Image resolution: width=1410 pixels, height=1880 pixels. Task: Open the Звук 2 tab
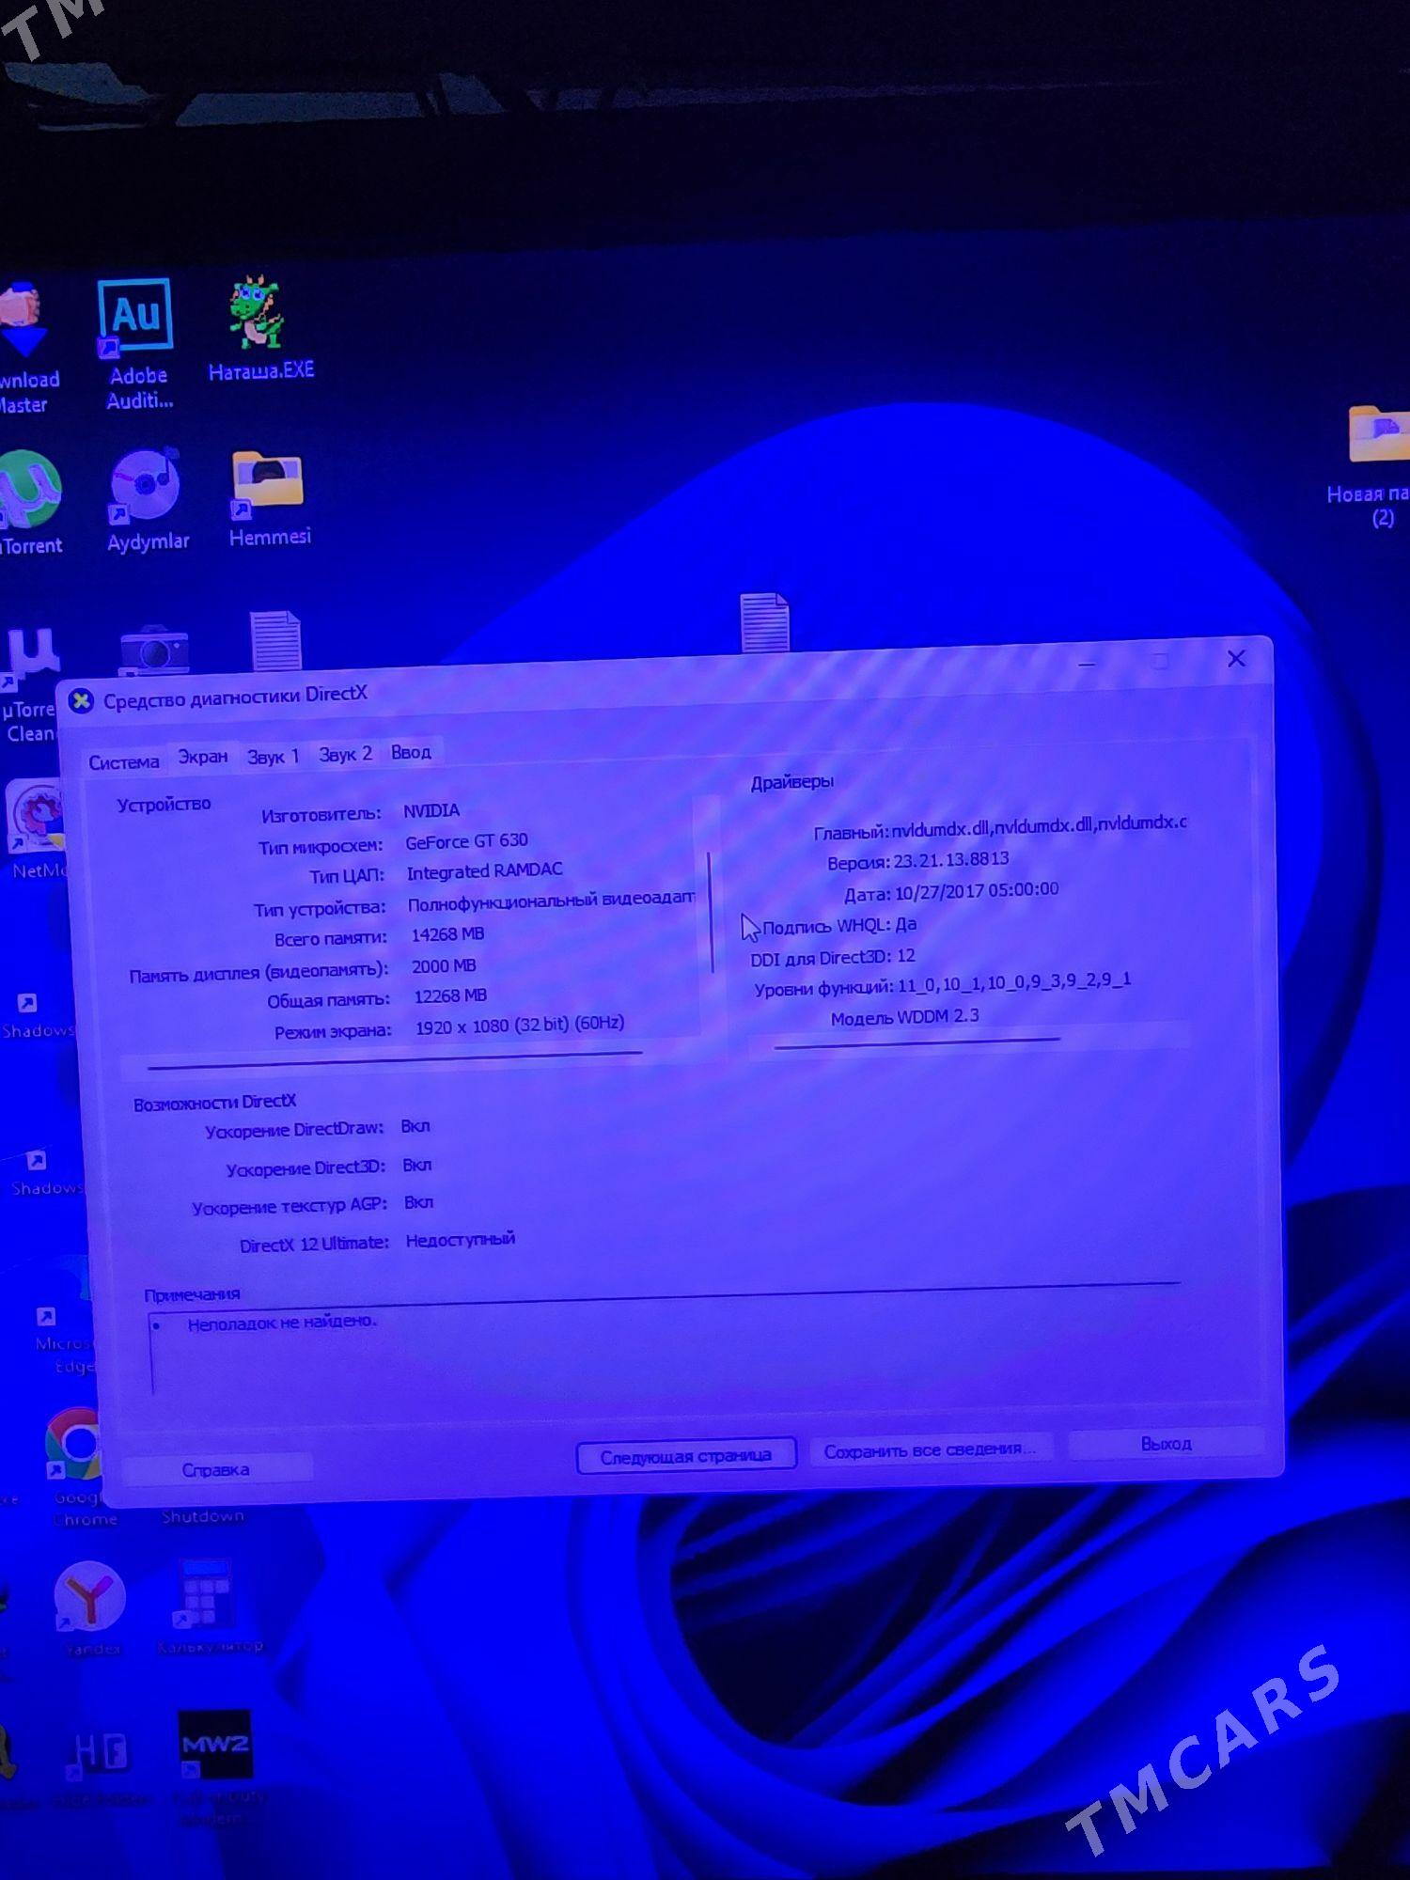pos(345,755)
